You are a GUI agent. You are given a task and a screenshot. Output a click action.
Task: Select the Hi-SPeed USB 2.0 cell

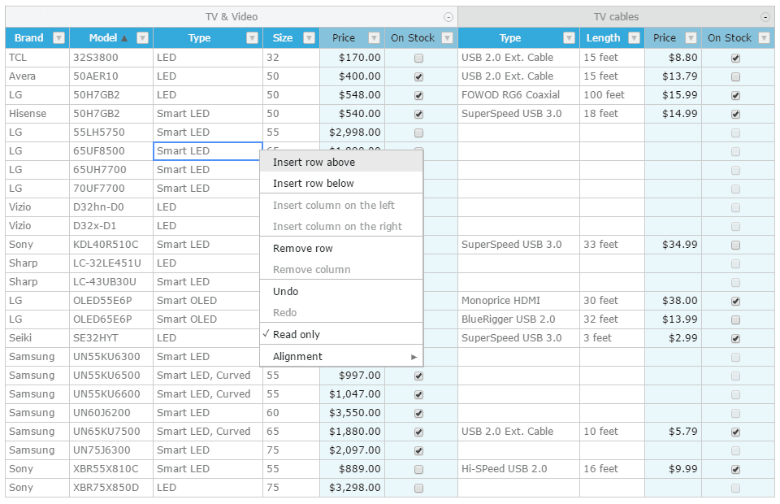click(519, 469)
